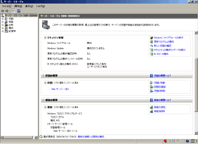
Task: Expand the 機能 tree node
Action: (3, 22)
